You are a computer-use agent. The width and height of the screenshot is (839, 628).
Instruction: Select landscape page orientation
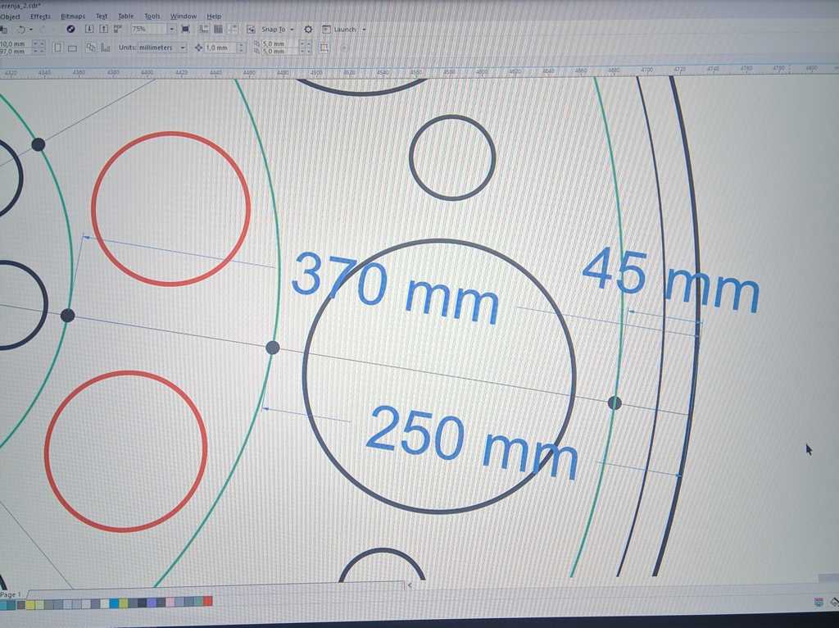pyautogui.click(x=72, y=48)
